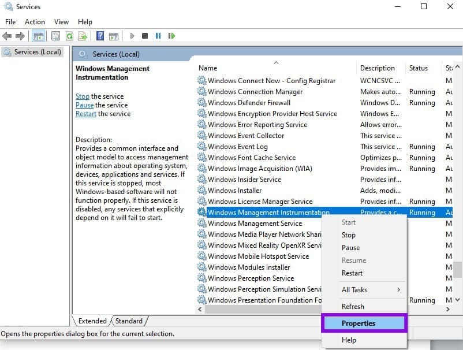Click gear icon beside Windows Perception Service
The image size is (463, 350).
click(x=201, y=278)
